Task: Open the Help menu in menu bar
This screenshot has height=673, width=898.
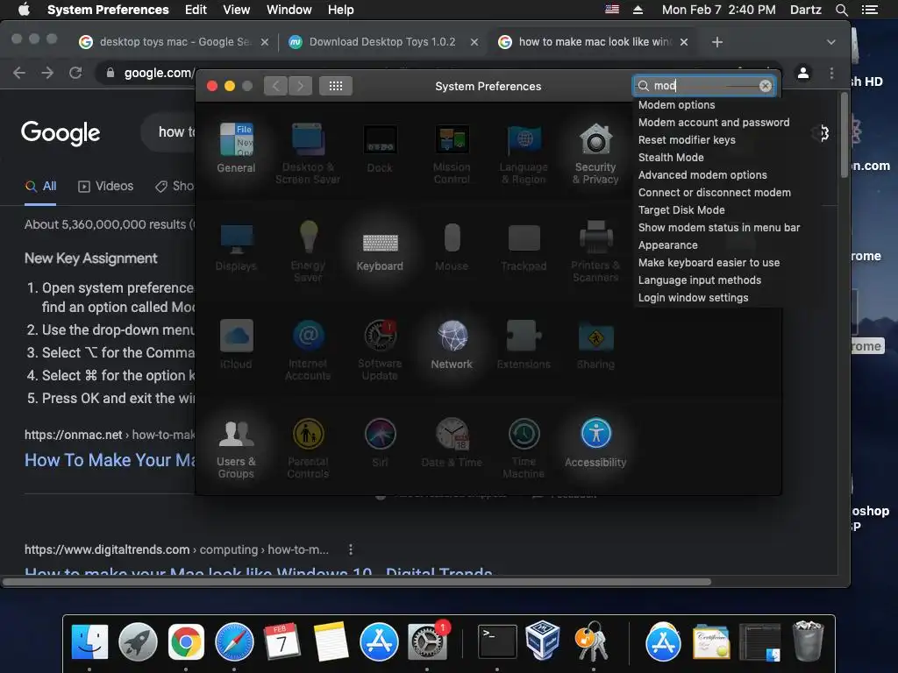Action: (341, 10)
